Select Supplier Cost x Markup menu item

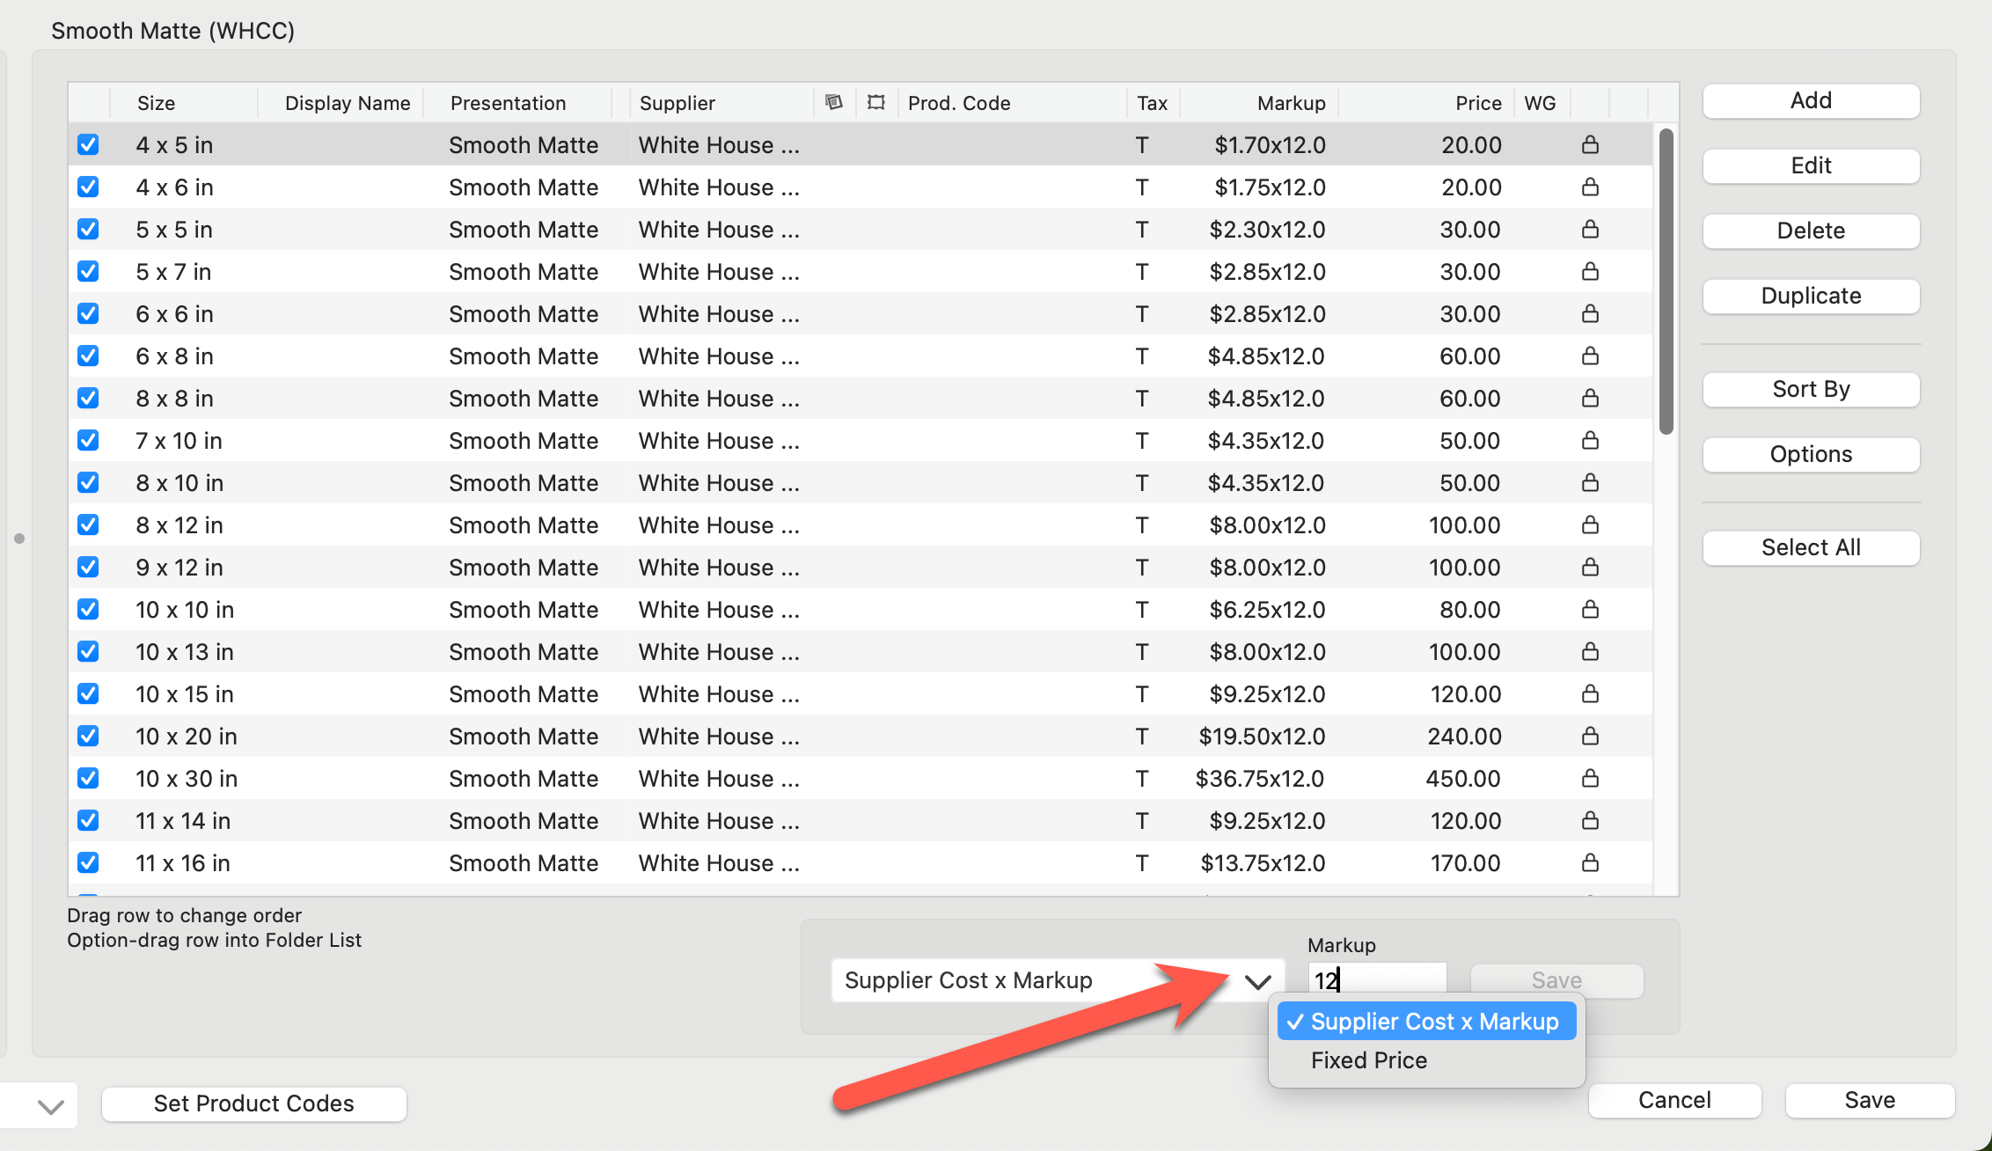(1425, 1022)
